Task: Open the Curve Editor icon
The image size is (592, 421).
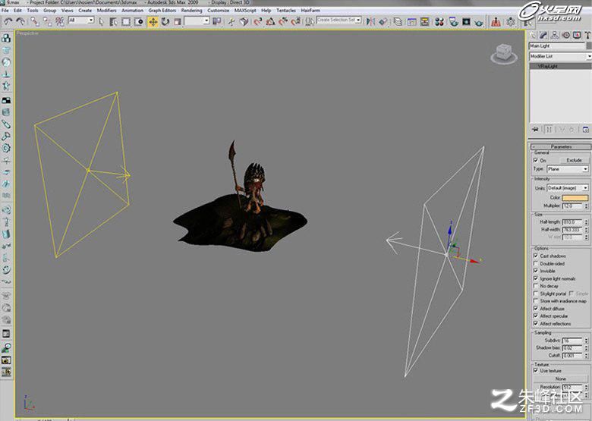Action: tap(411, 21)
